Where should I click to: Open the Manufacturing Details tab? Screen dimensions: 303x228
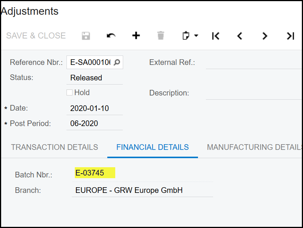[254, 147]
